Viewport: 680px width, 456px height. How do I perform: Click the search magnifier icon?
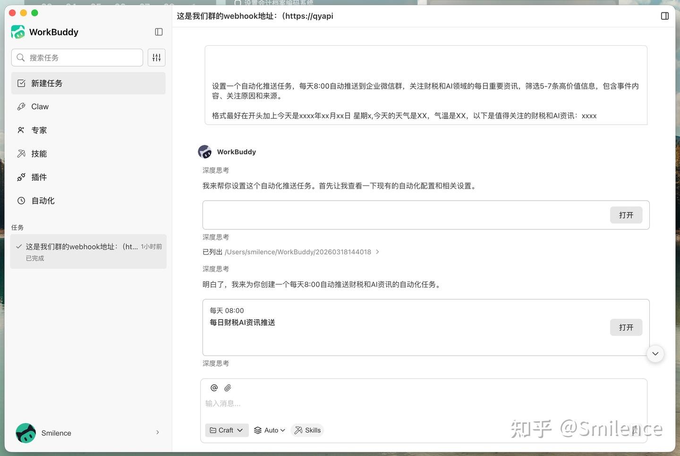[20, 58]
